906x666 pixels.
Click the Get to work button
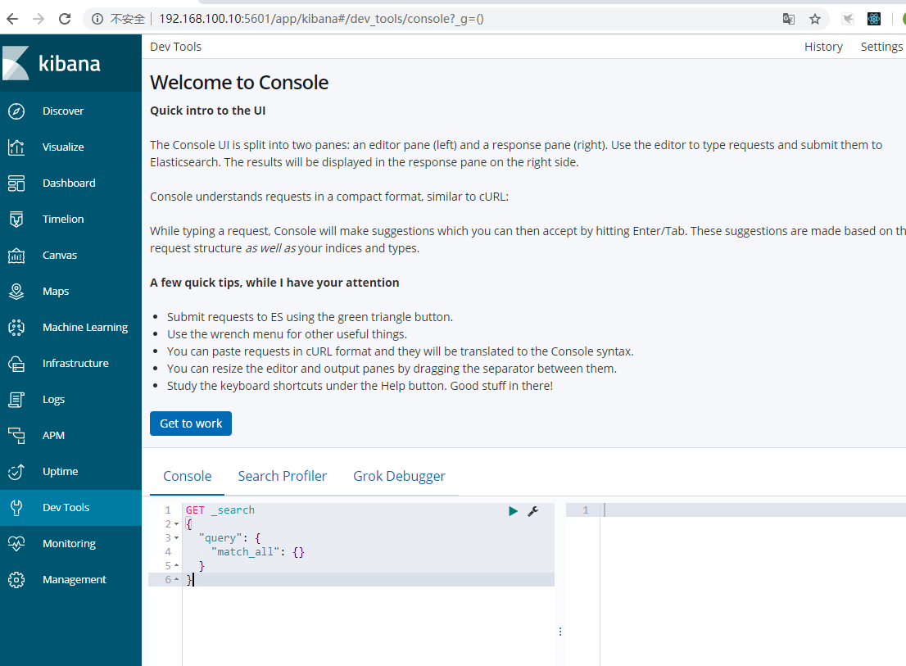(x=191, y=424)
